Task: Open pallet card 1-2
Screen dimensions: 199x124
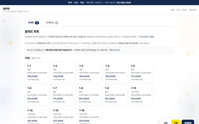Action: point(63,72)
